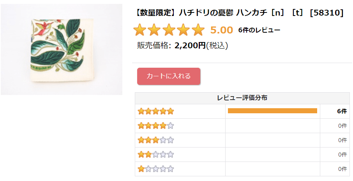Open the 6件のレビュー review count link
Image resolution: width=353 pixels, height=181 pixels.
259,30
